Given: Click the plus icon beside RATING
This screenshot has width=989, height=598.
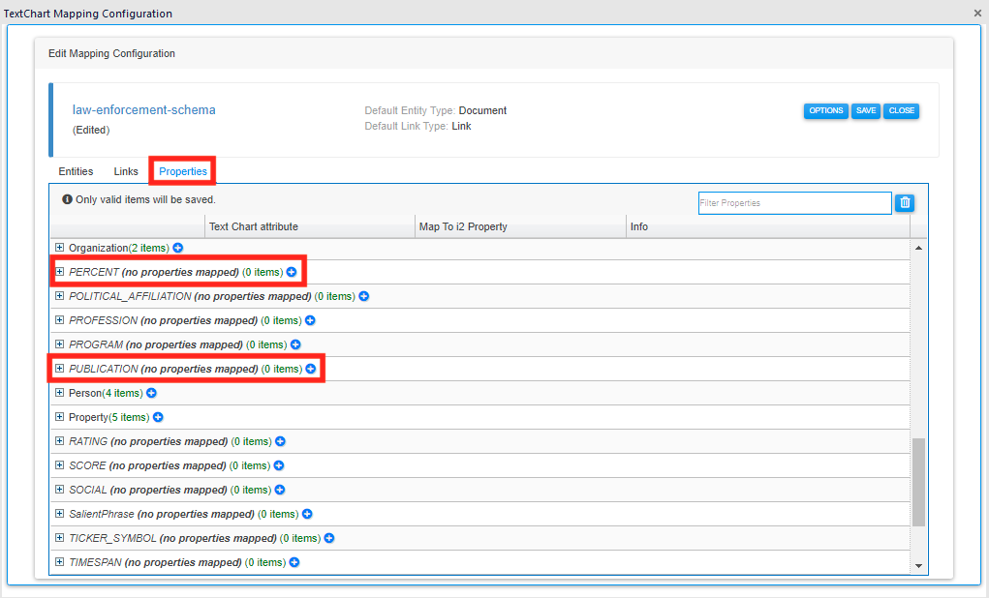Looking at the screenshot, I should [280, 441].
